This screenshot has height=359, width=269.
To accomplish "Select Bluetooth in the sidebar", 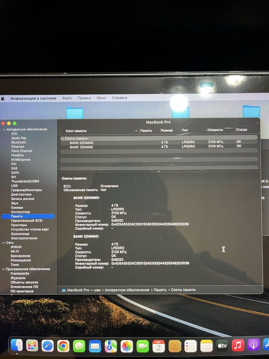I will 19,143.
